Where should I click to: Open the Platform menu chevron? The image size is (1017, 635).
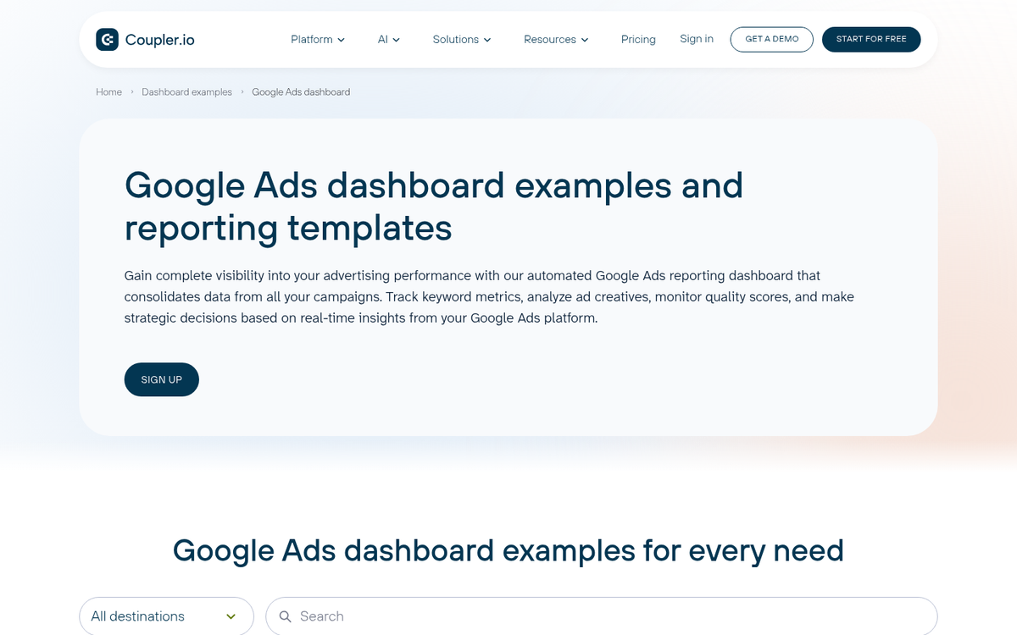342,39
